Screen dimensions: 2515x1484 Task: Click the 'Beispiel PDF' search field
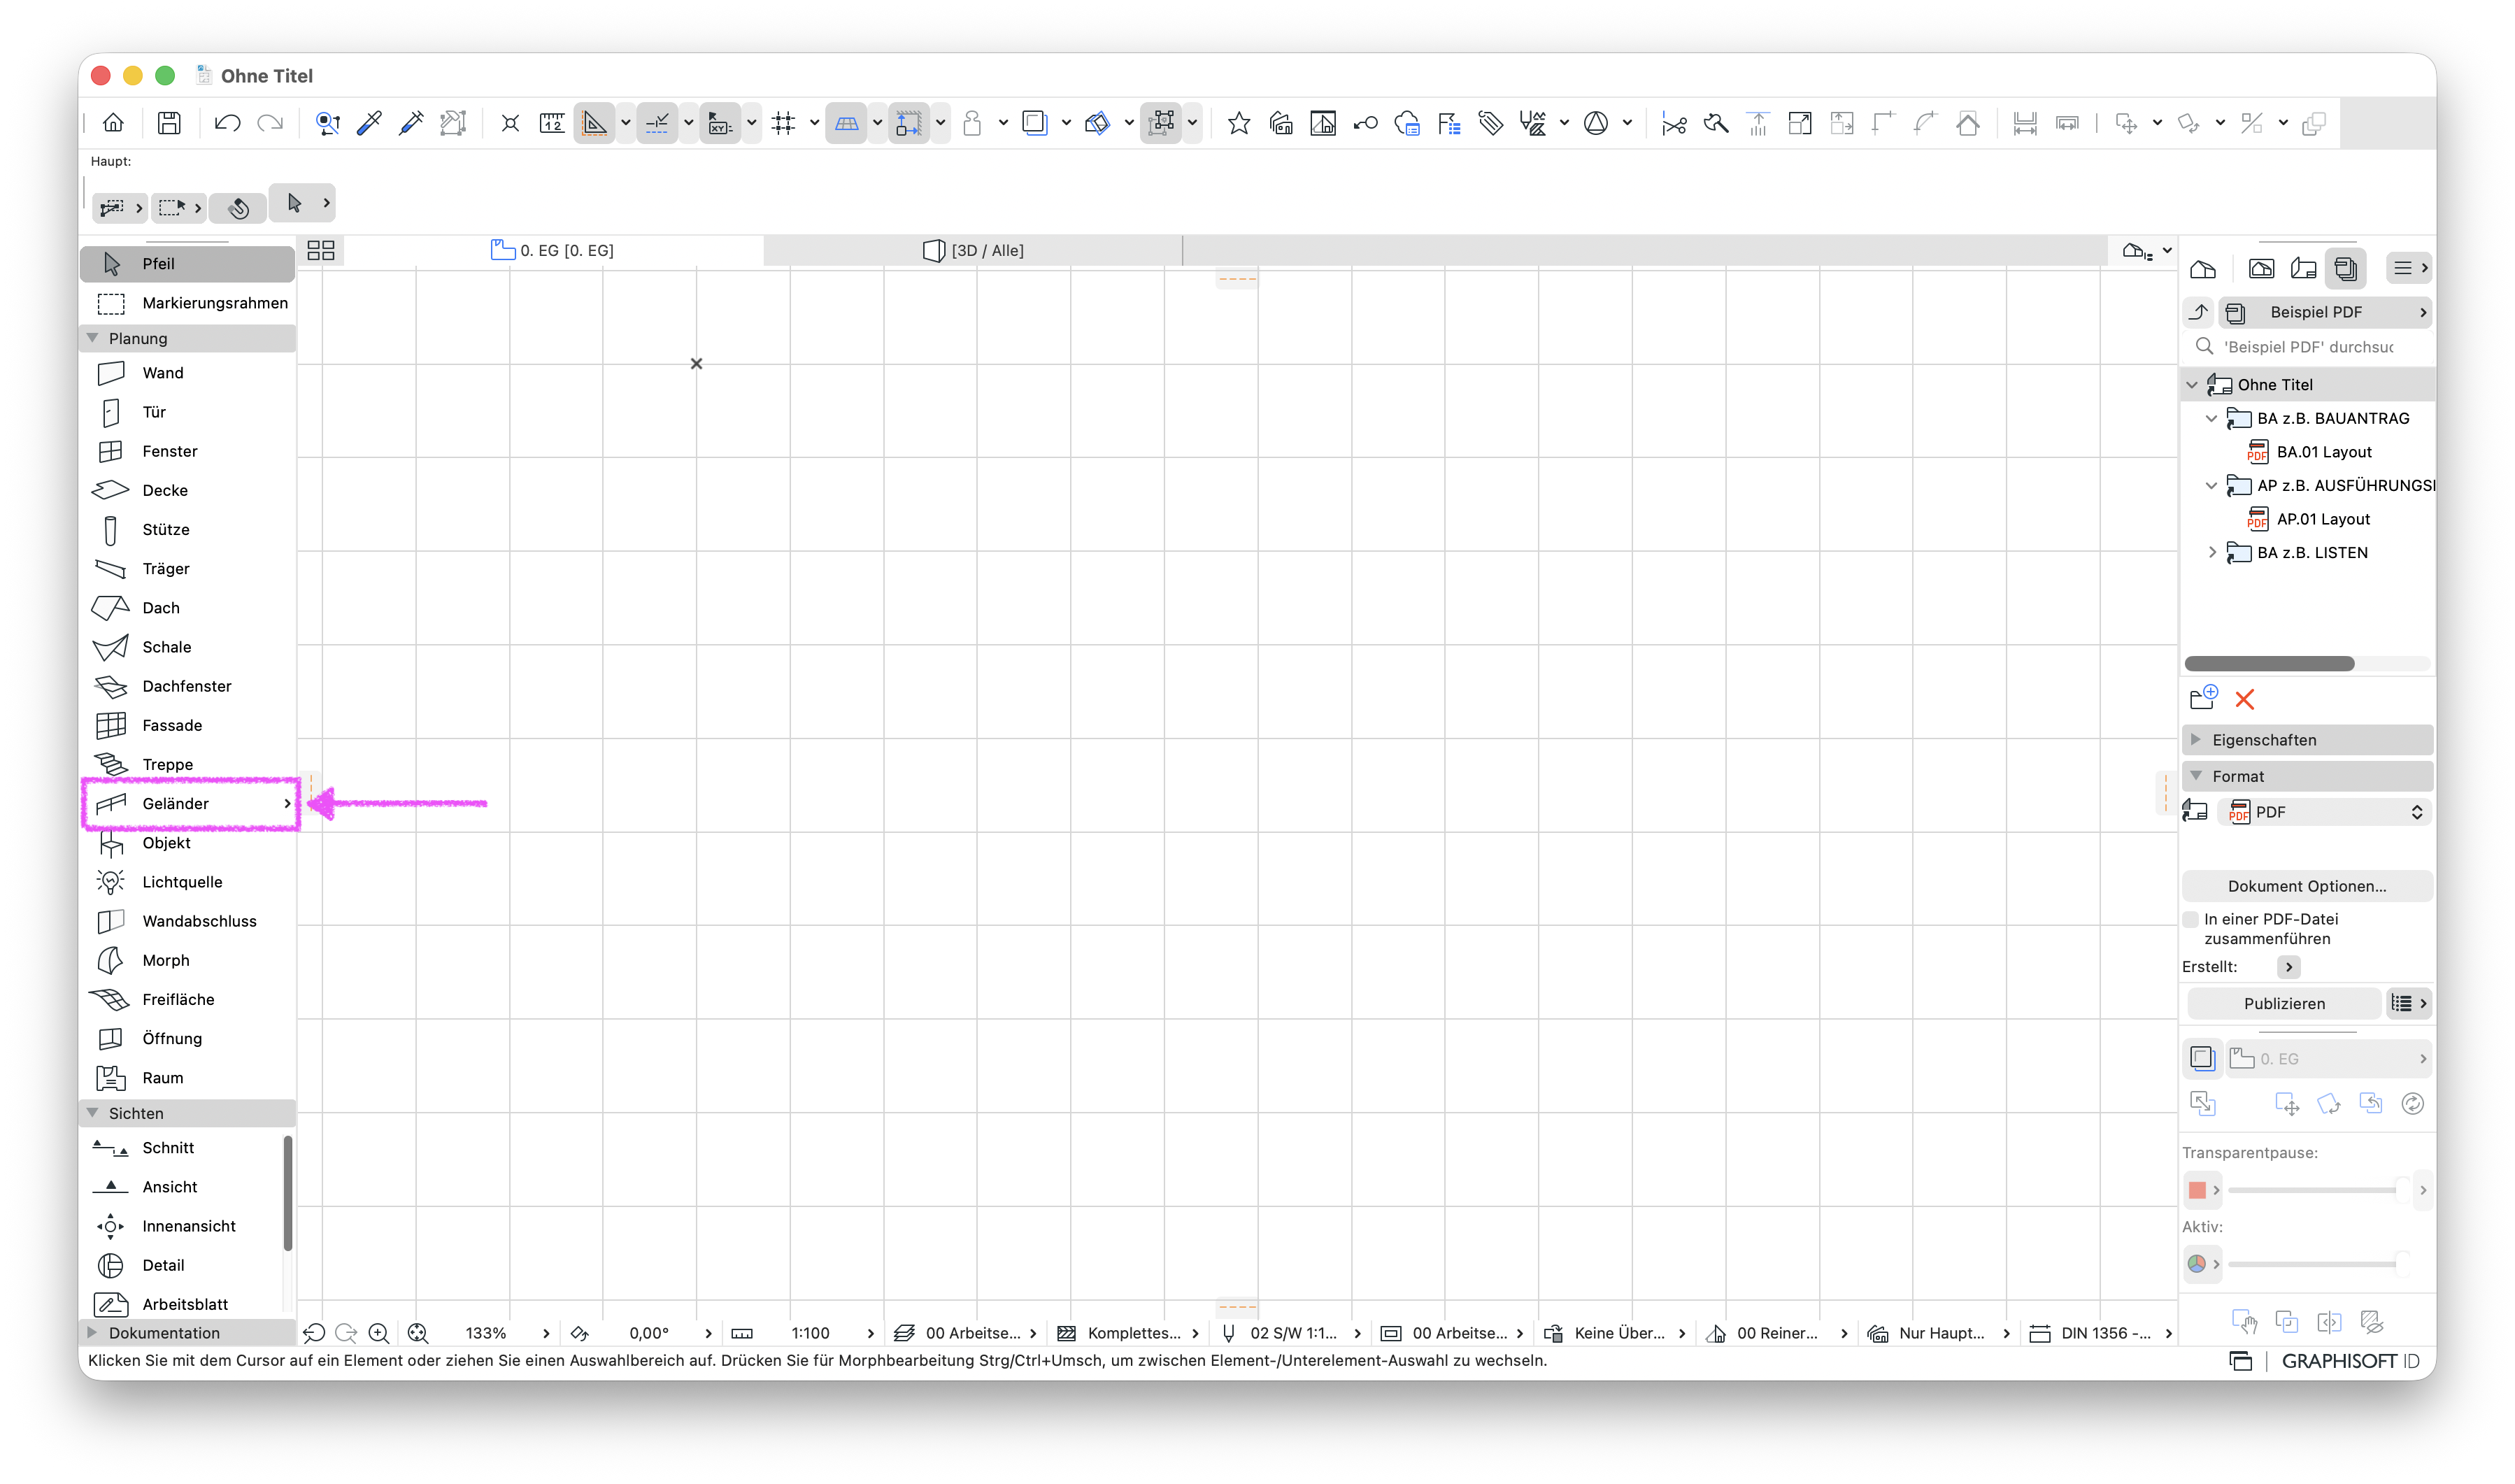[x=2308, y=347]
